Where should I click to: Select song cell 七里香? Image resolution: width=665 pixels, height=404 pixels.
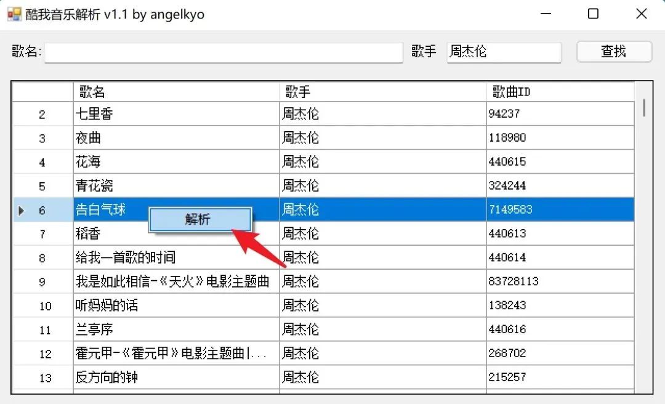(176, 114)
